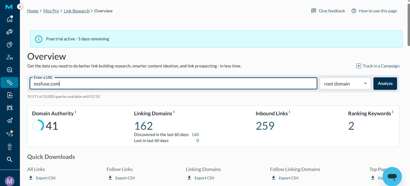Open the location pin Local icon
The height and width of the screenshot is (186, 410).
10,147
